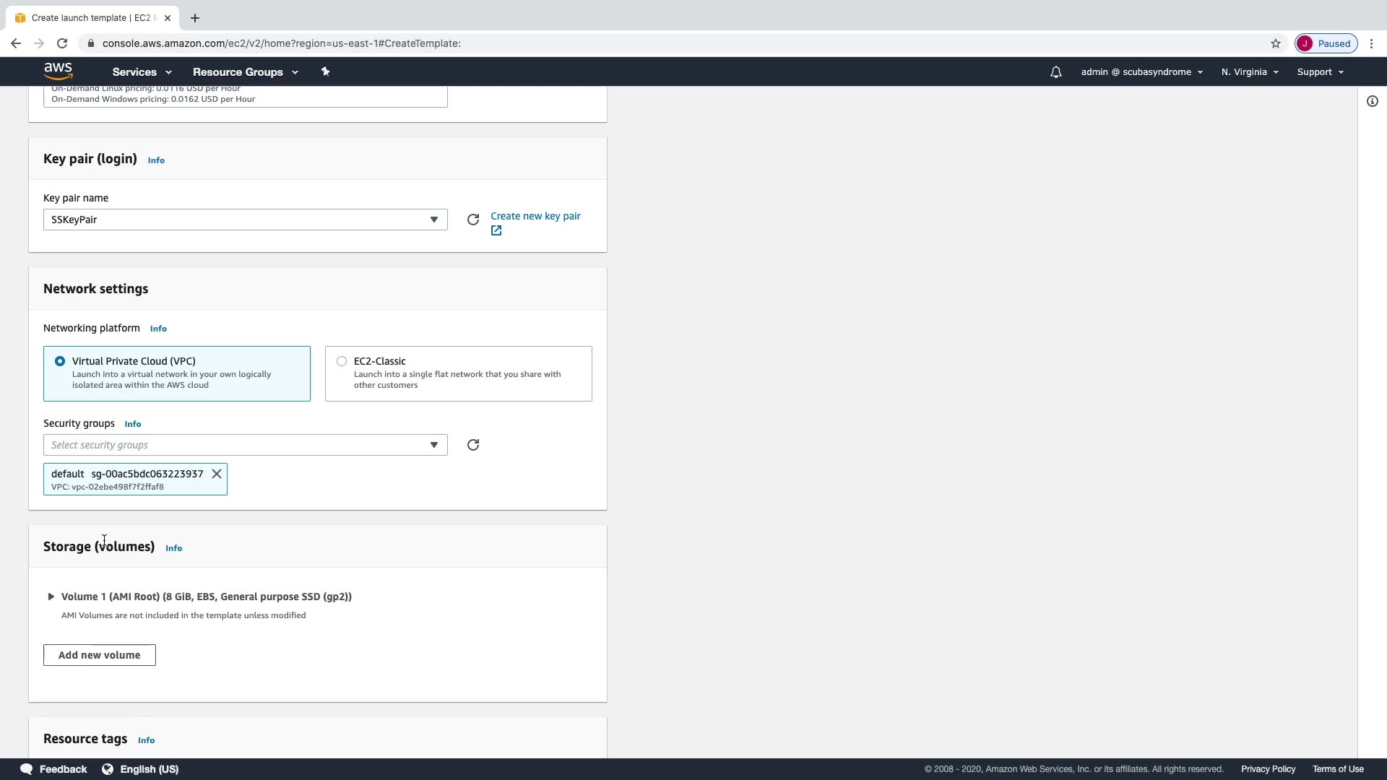Click the AWS logo home icon
Screen dimensions: 1387x780
coord(58,71)
